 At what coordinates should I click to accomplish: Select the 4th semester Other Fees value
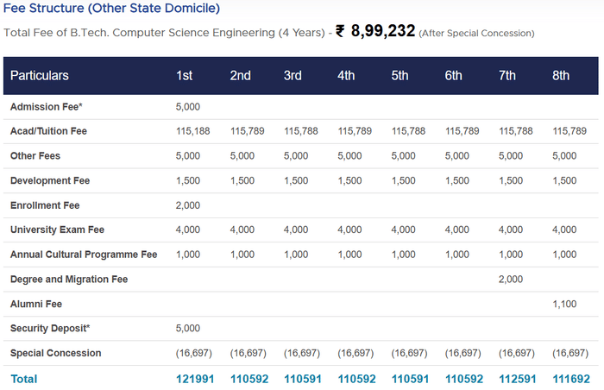pyautogui.click(x=349, y=155)
